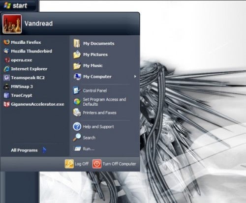Select the Search text entry
The height and width of the screenshot is (203, 246).
89,138
